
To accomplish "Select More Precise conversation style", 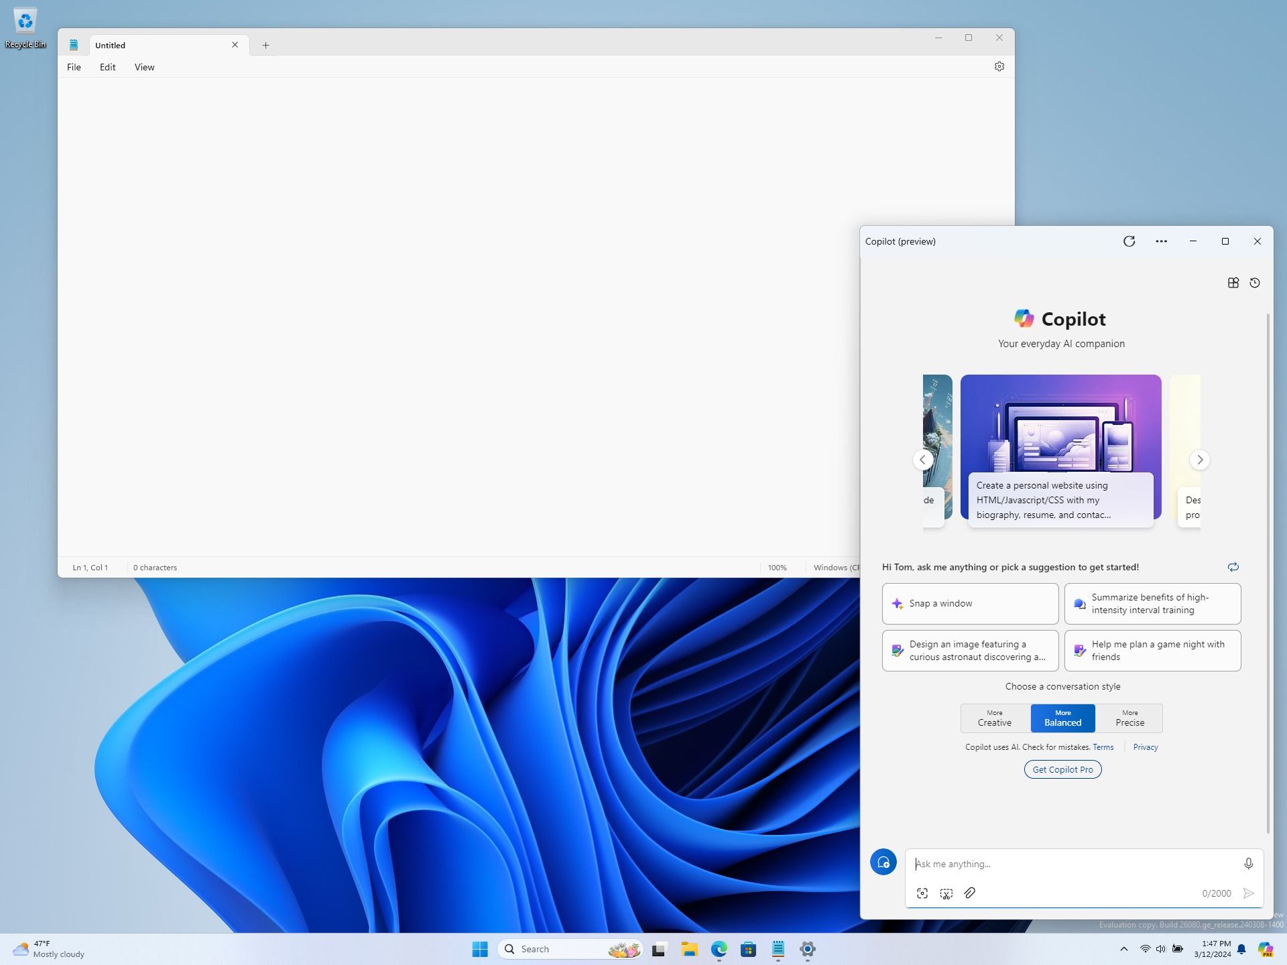I will tap(1130, 718).
